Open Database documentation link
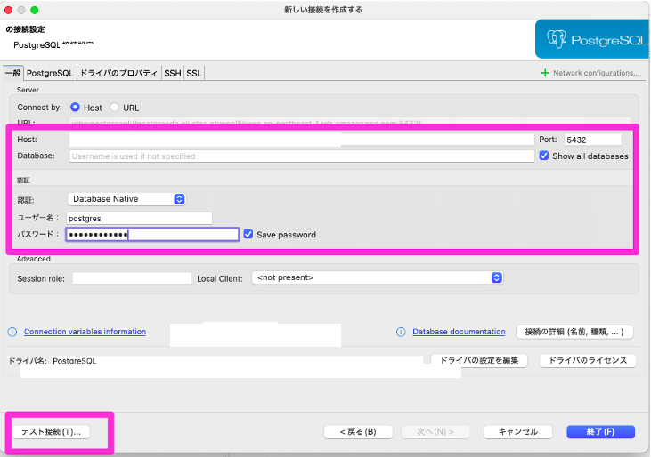This screenshot has height=457, width=651. click(x=459, y=332)
